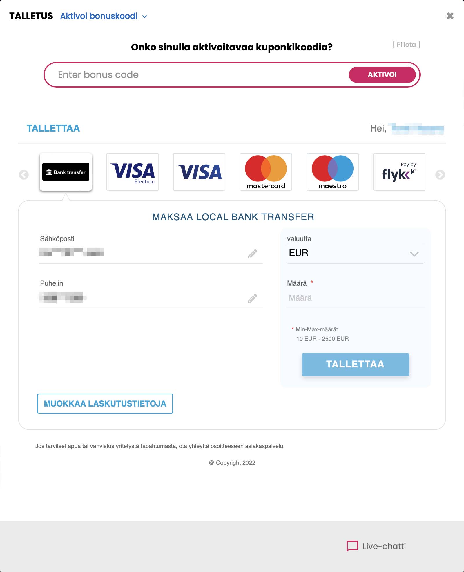This screenshot has height=572, width=464.
Task: Select Pay by Flykk method
Action: [x=399, y=172]
